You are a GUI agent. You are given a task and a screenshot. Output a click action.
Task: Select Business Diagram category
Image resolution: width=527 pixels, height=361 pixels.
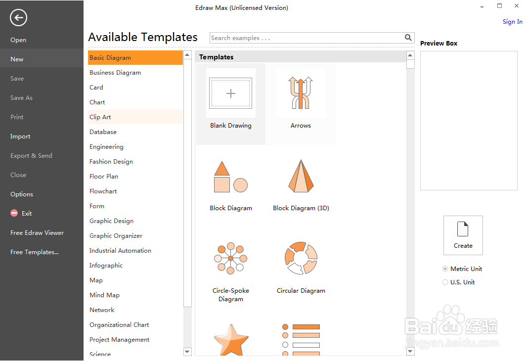135,73
